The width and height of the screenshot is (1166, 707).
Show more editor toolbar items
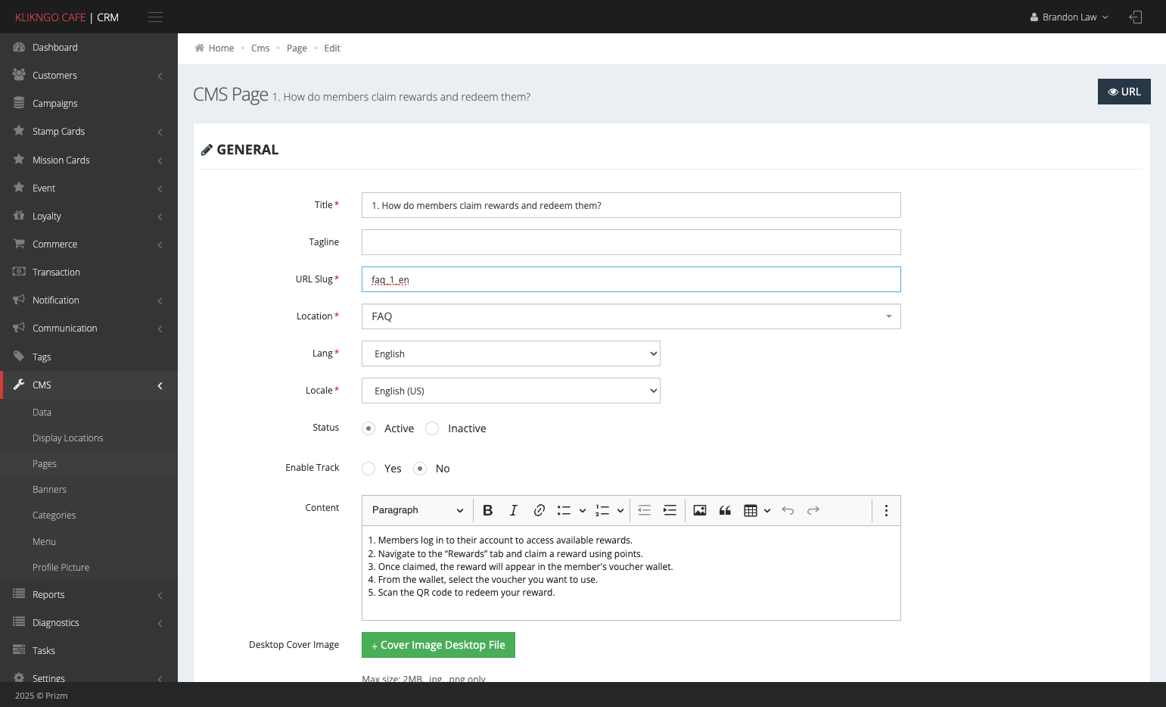tap(886, 510)
